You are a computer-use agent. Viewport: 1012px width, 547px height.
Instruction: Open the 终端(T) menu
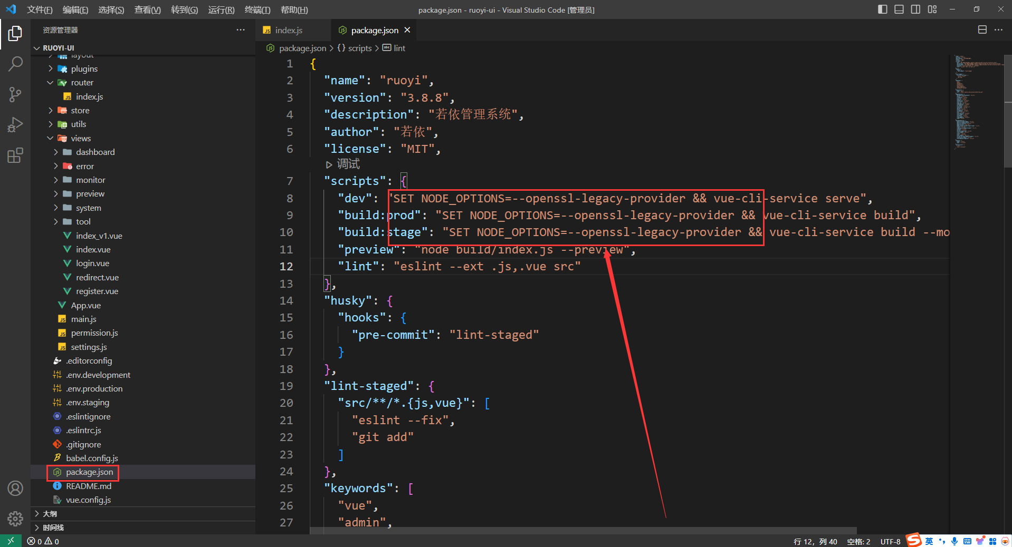point(257,10)
